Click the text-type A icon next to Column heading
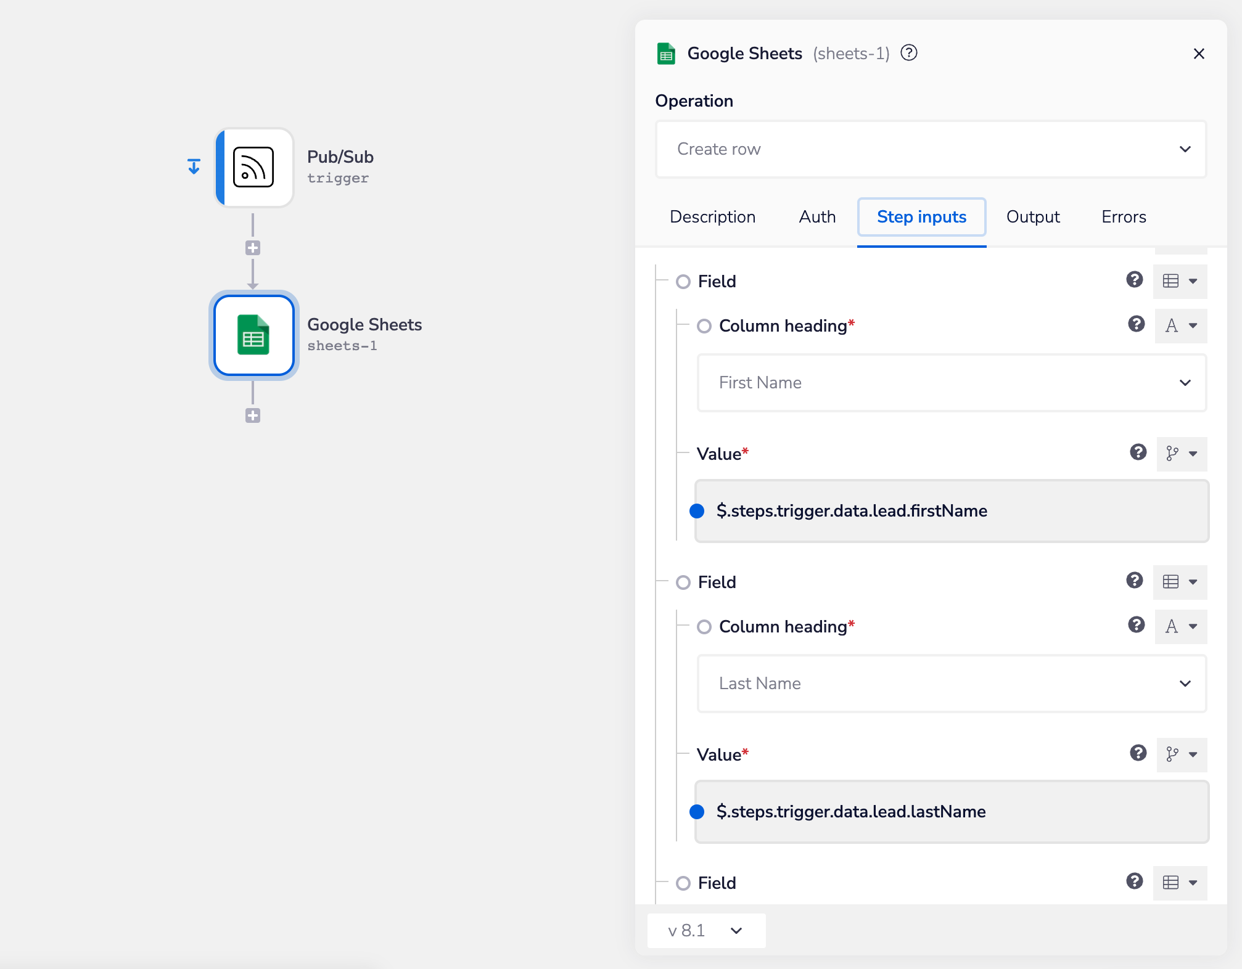Viewport: 1242px width, 969px height. click(1180, 325)
